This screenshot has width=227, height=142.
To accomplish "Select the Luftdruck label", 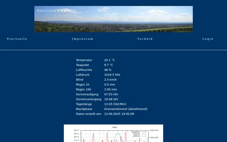I will pos(82,75).
